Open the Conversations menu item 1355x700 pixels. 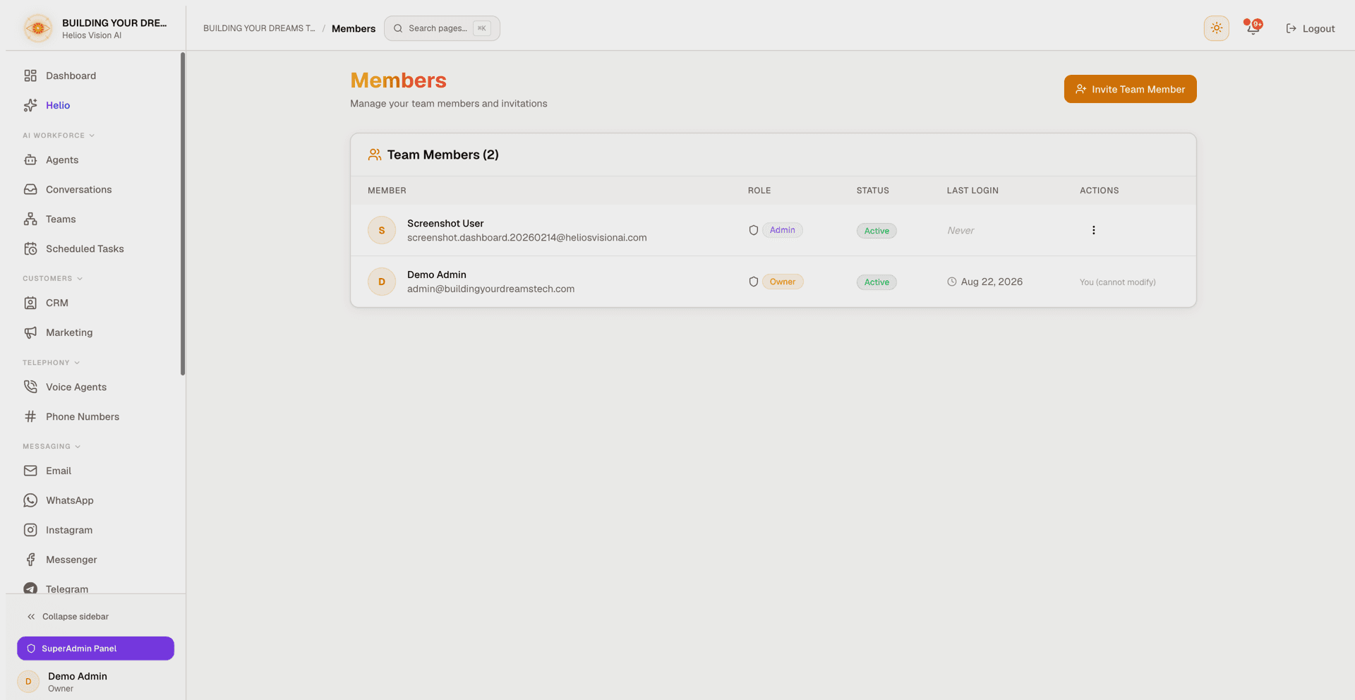[x=95, y=190]
